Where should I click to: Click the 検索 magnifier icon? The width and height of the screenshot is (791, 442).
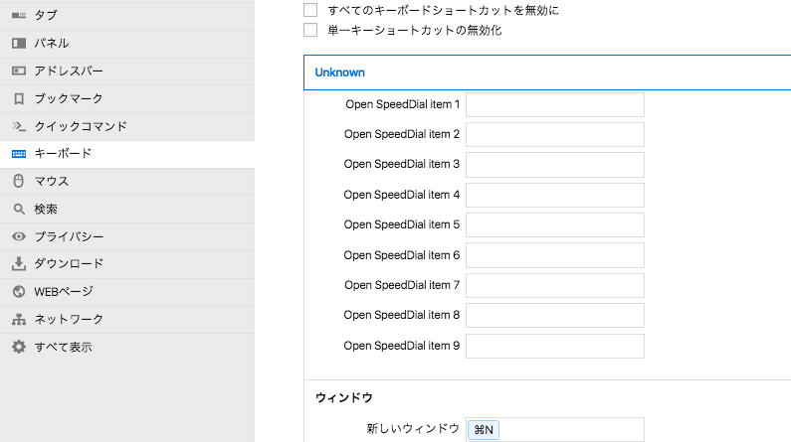tap(19, 209)
